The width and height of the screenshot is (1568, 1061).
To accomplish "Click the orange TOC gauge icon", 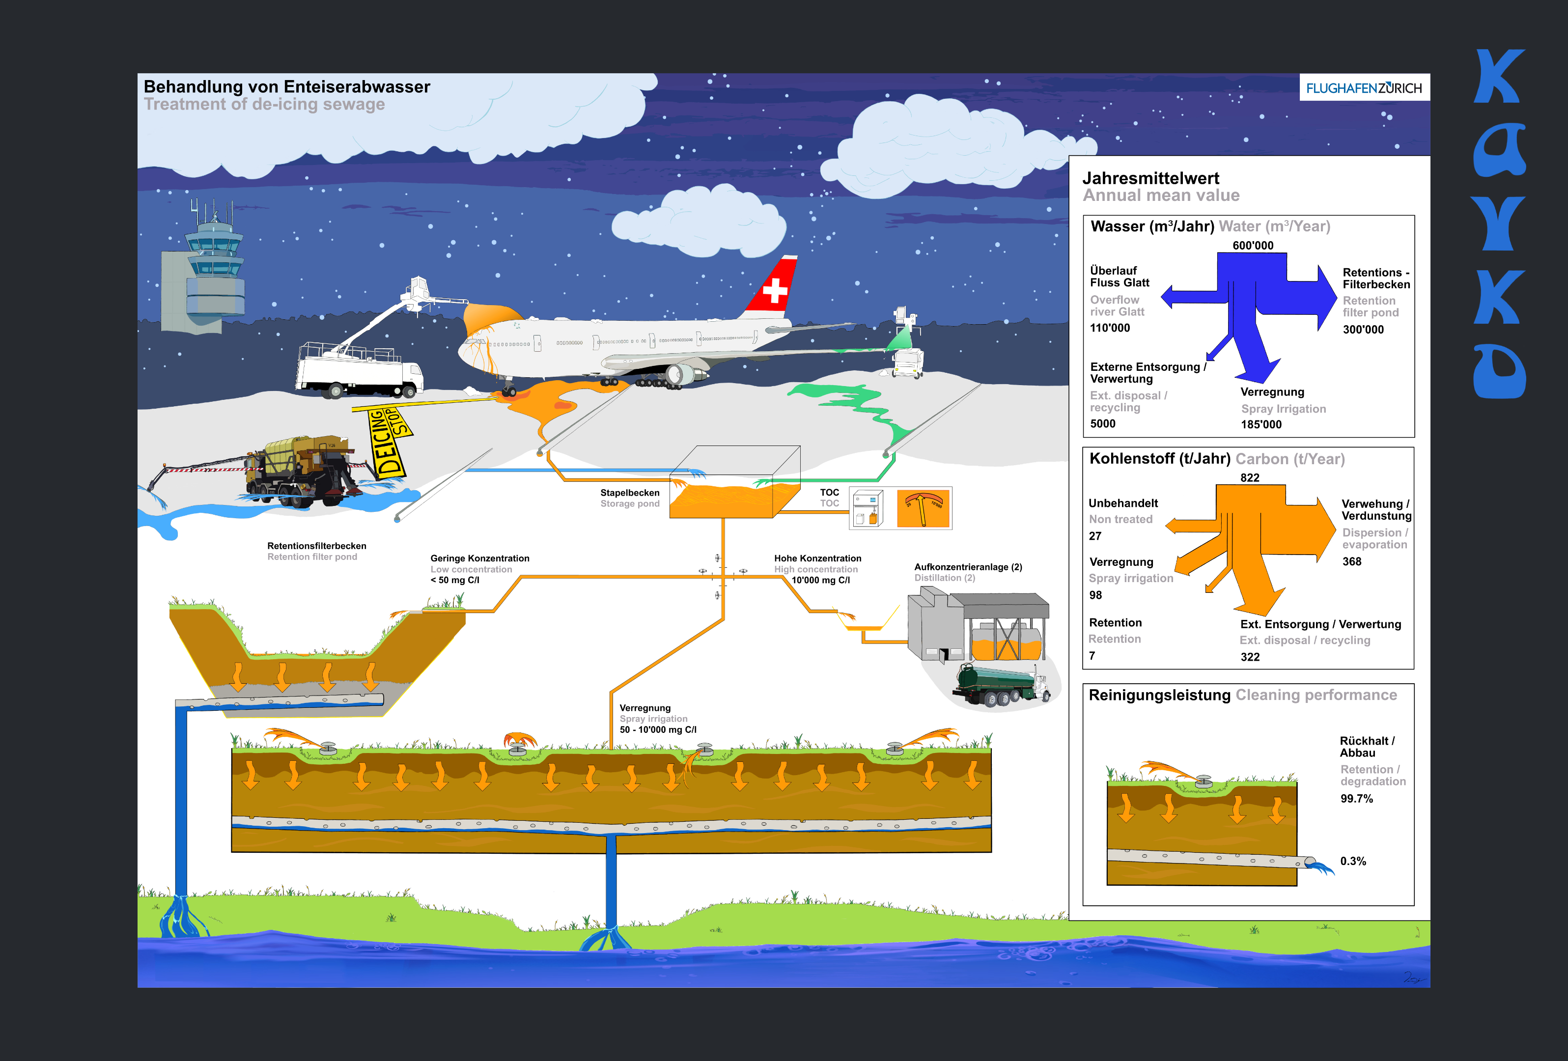I will point(923,508).
